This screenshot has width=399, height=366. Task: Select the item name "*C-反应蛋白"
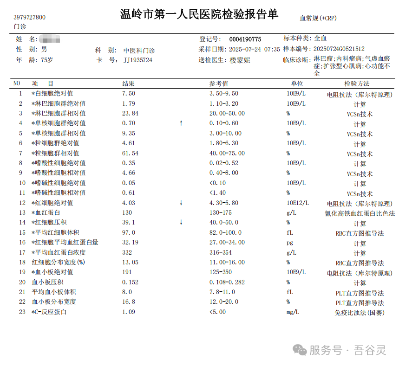click(x=49, y=312)
